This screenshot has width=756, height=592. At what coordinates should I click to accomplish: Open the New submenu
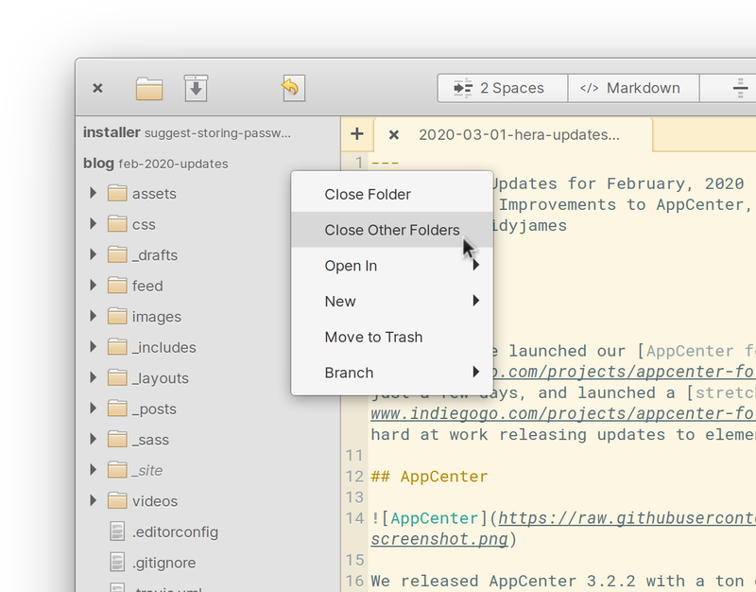tap(392, 301)
